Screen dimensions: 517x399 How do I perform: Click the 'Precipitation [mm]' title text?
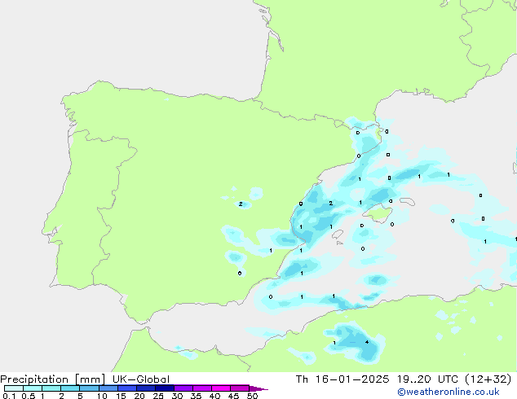tap(53, 379)
